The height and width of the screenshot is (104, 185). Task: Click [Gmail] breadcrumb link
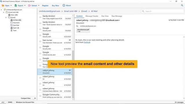pos(84,11)
